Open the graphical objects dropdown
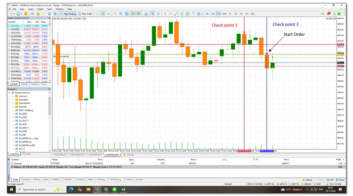 click(202, 14)
